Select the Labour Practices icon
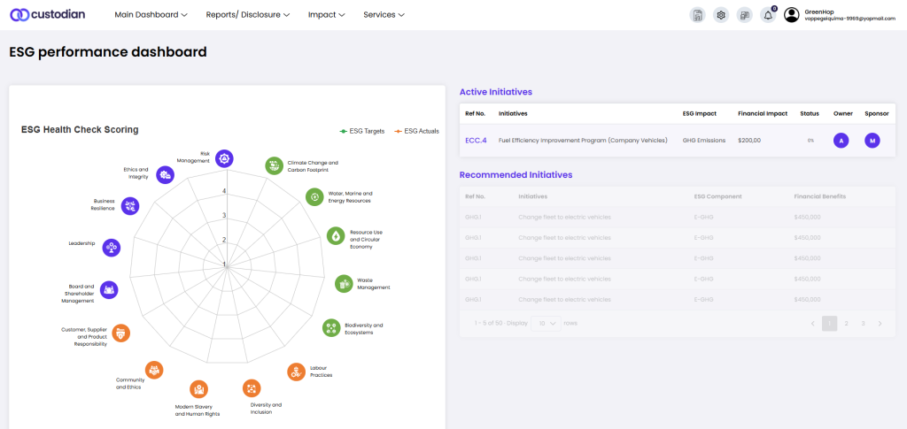This screenshot has width=907, height=429. coord(296,372)
